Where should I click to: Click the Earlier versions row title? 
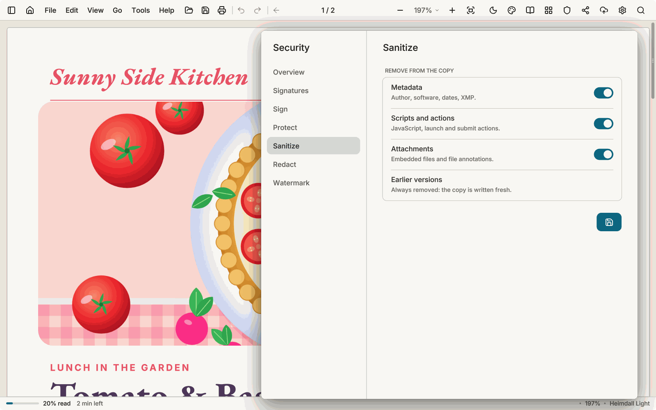point(417,180)
